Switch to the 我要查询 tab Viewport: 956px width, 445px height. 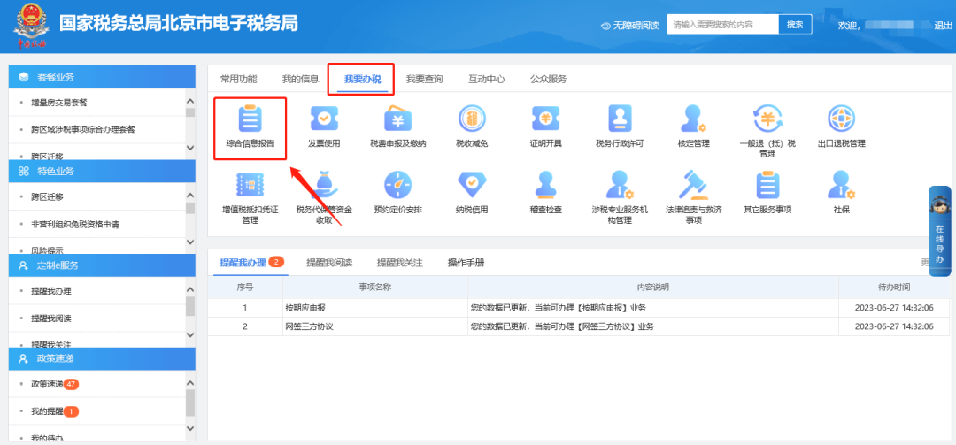(x=424, y=79)
